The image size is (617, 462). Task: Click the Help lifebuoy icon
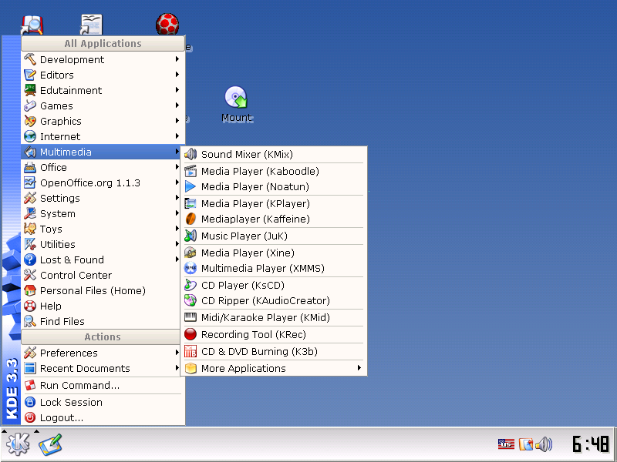click(30, 305)
